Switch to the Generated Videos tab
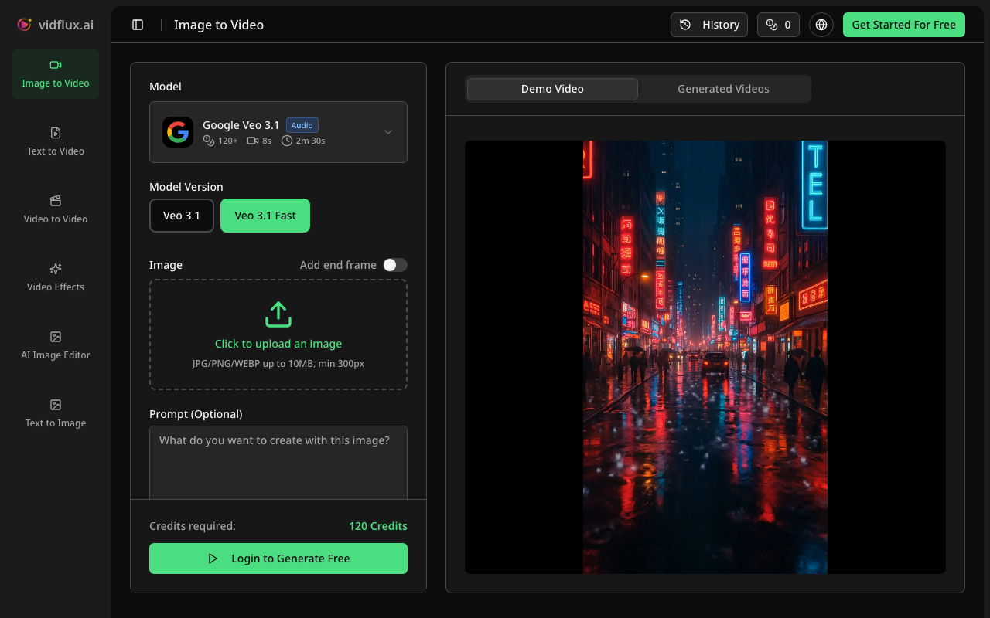 coord(723,89)
